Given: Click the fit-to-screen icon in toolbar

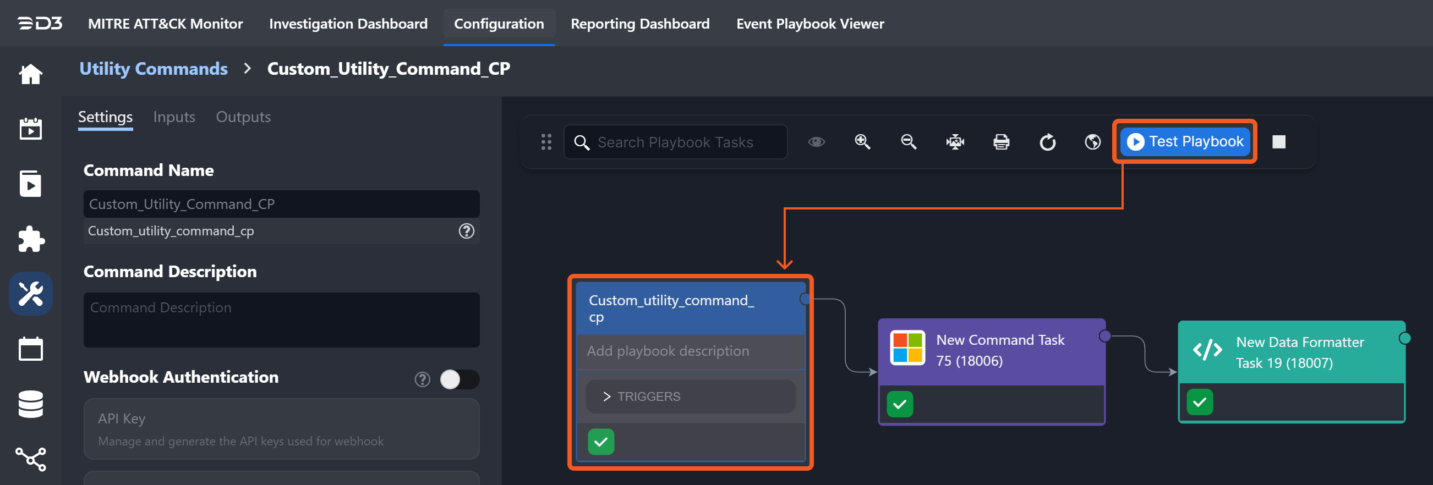Looking at the screenshot, I should click(x=955, y=142).
